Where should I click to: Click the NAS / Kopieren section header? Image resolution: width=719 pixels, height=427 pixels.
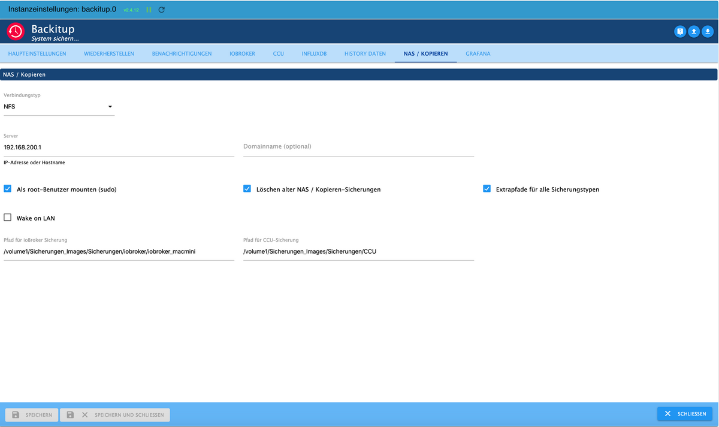click(x=359, y=75)
